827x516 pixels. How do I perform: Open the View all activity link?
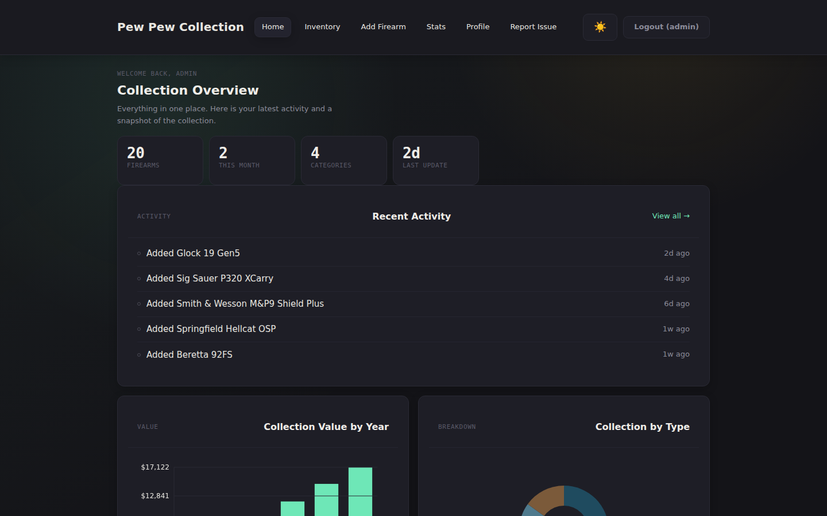pos(671,216)
